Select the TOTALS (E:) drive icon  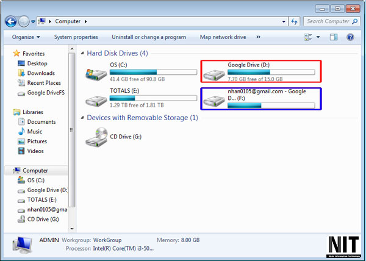(96, 101)
